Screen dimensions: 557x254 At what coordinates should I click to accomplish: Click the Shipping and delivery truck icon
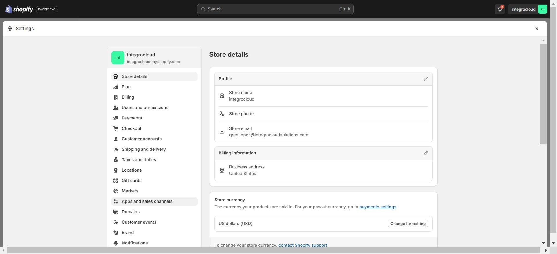pyautogui.click(x=116, y=150)
